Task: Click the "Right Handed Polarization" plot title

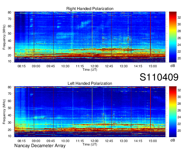Action: tap(90, 9)
